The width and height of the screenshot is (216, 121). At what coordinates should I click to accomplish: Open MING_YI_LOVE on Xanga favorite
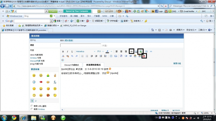73,26
